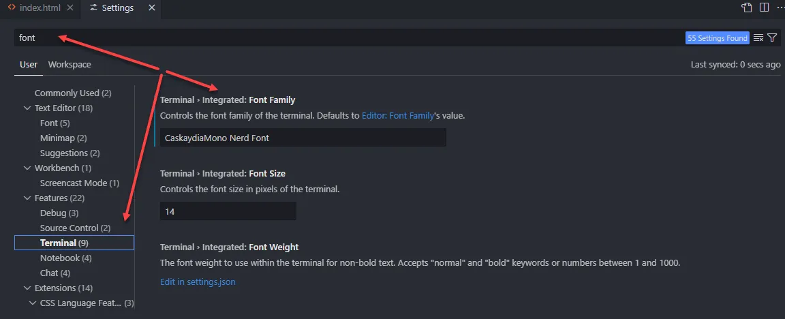This screenshot has width=785, height=319.
Task: Select the User settings tab
Action: (x=29, y=65)
